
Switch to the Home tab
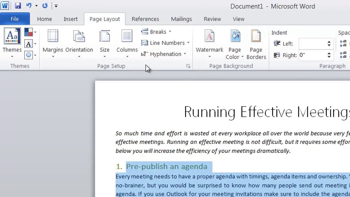pos(45,19)
